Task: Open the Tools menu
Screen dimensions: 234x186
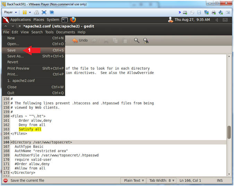Action: [49, 32]
